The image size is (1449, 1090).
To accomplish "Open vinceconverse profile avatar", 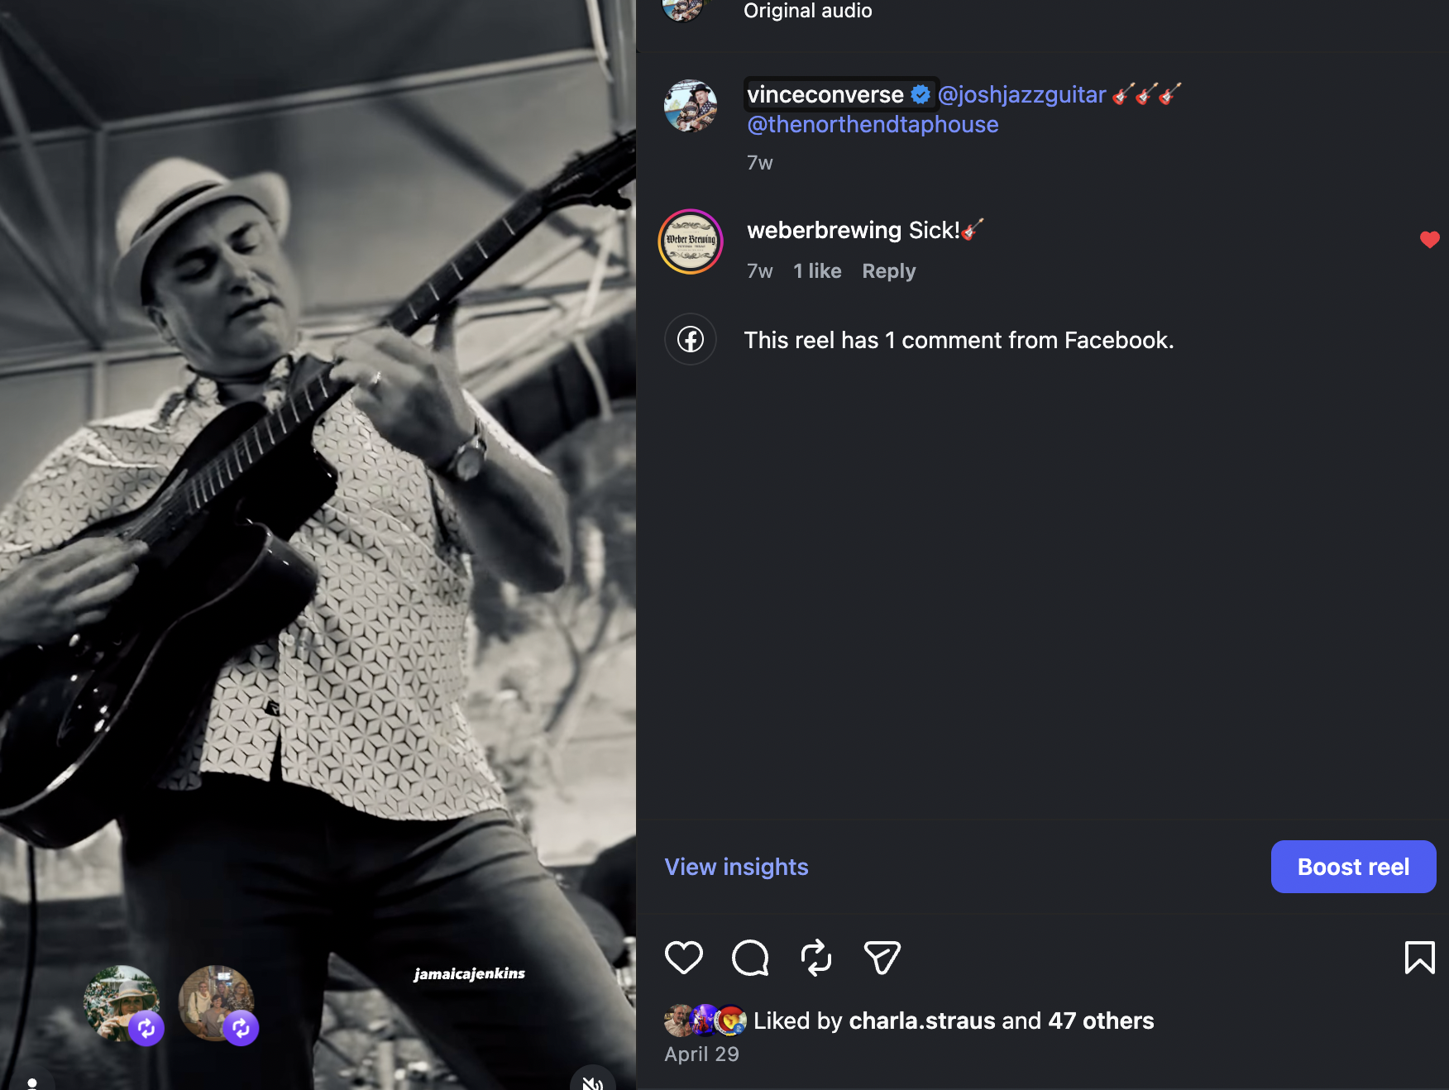I will pyautogui.click(x=691, y=106).
